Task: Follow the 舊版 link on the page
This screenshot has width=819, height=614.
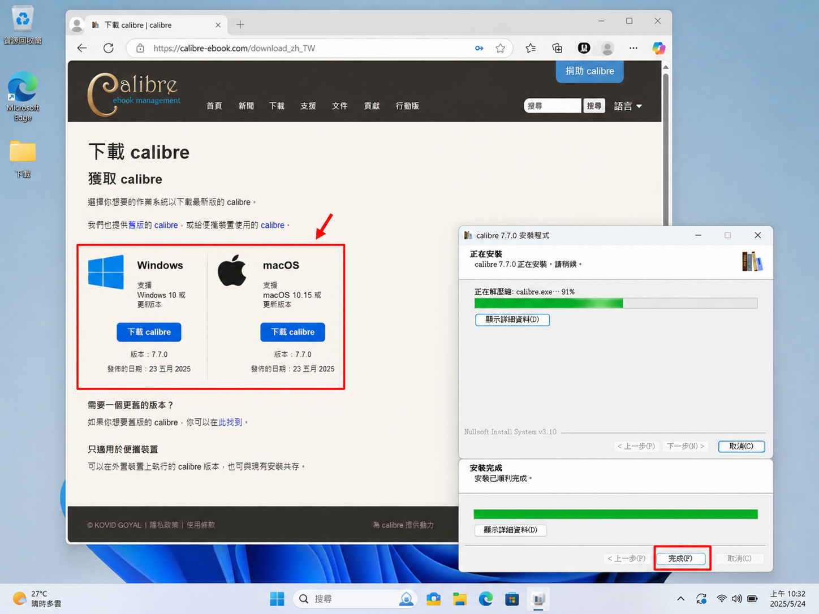Action: pyautogui.click(x=136, y=225)
